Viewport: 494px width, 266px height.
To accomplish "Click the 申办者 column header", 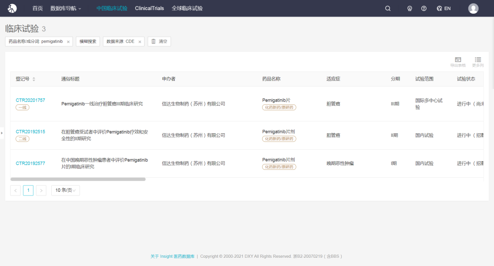I will 168,79.
